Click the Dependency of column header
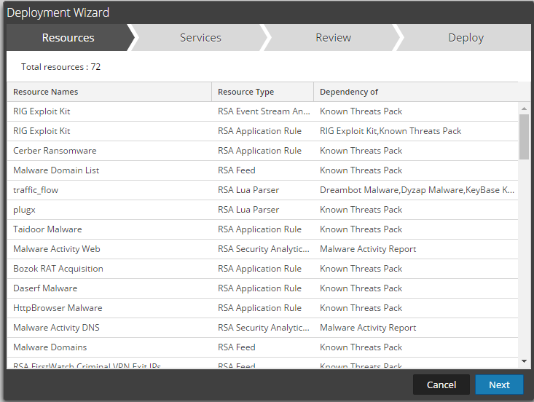The width and height of the screenshot is (534, 402). [415, 92]
